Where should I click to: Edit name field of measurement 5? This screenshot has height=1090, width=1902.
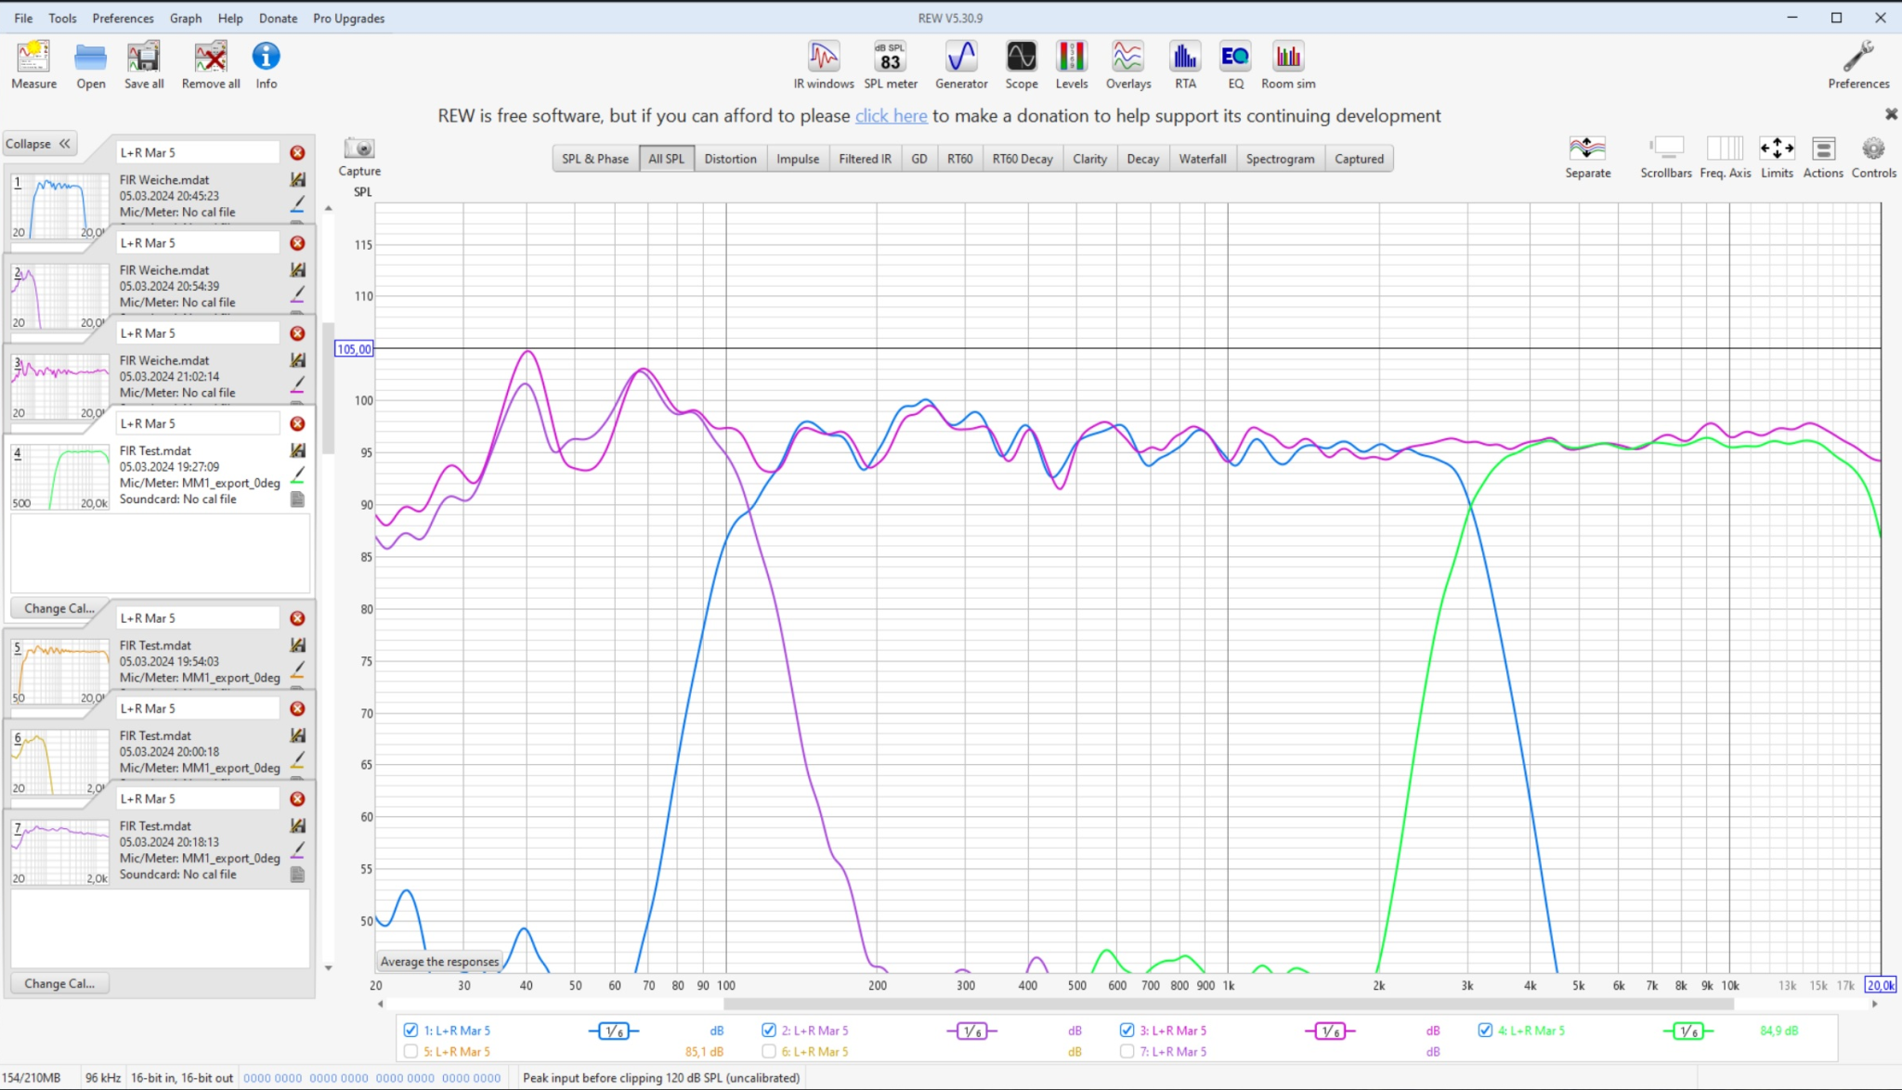pyautogui.click(x=198, y=618)
